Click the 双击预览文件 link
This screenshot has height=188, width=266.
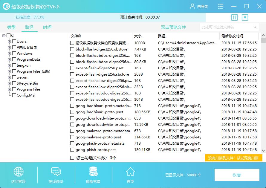pos(173,27)
